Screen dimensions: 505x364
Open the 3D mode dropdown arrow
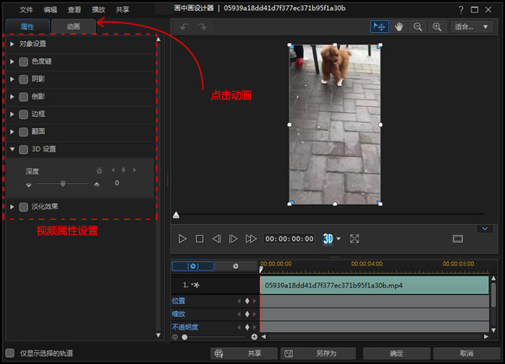tap(338, 239)
